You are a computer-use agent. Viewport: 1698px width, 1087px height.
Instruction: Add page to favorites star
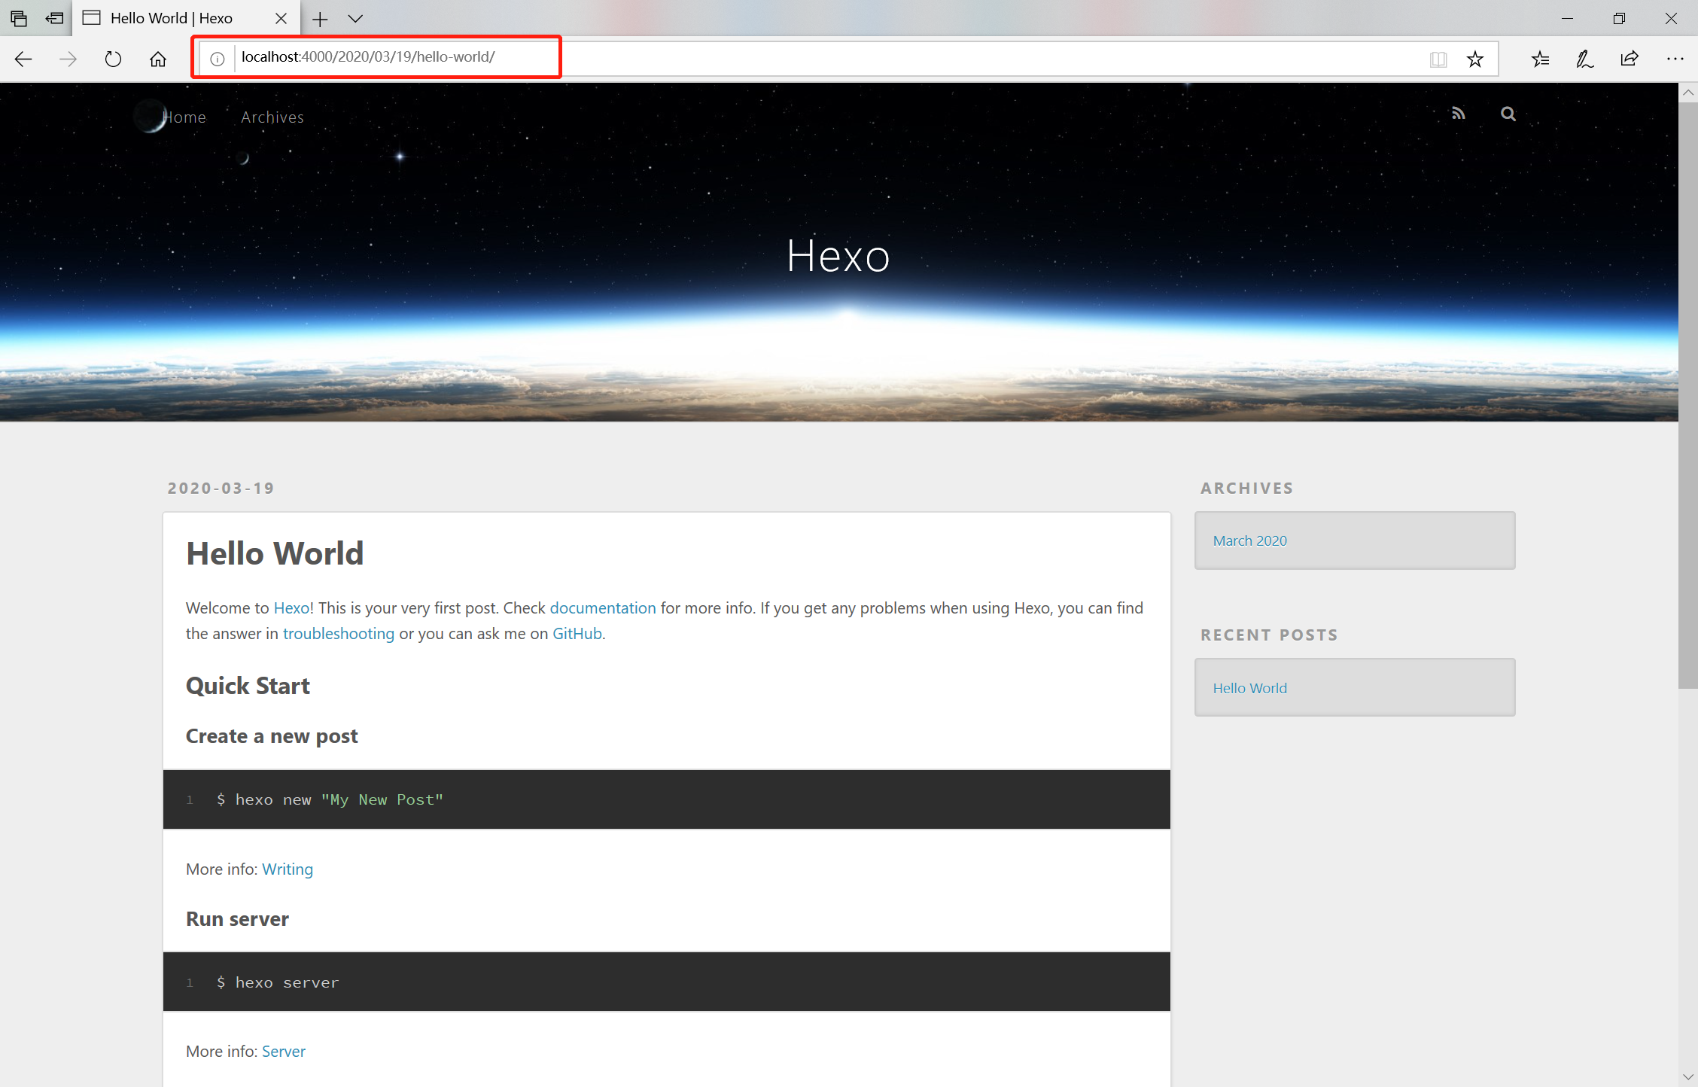pos(1474,59)
